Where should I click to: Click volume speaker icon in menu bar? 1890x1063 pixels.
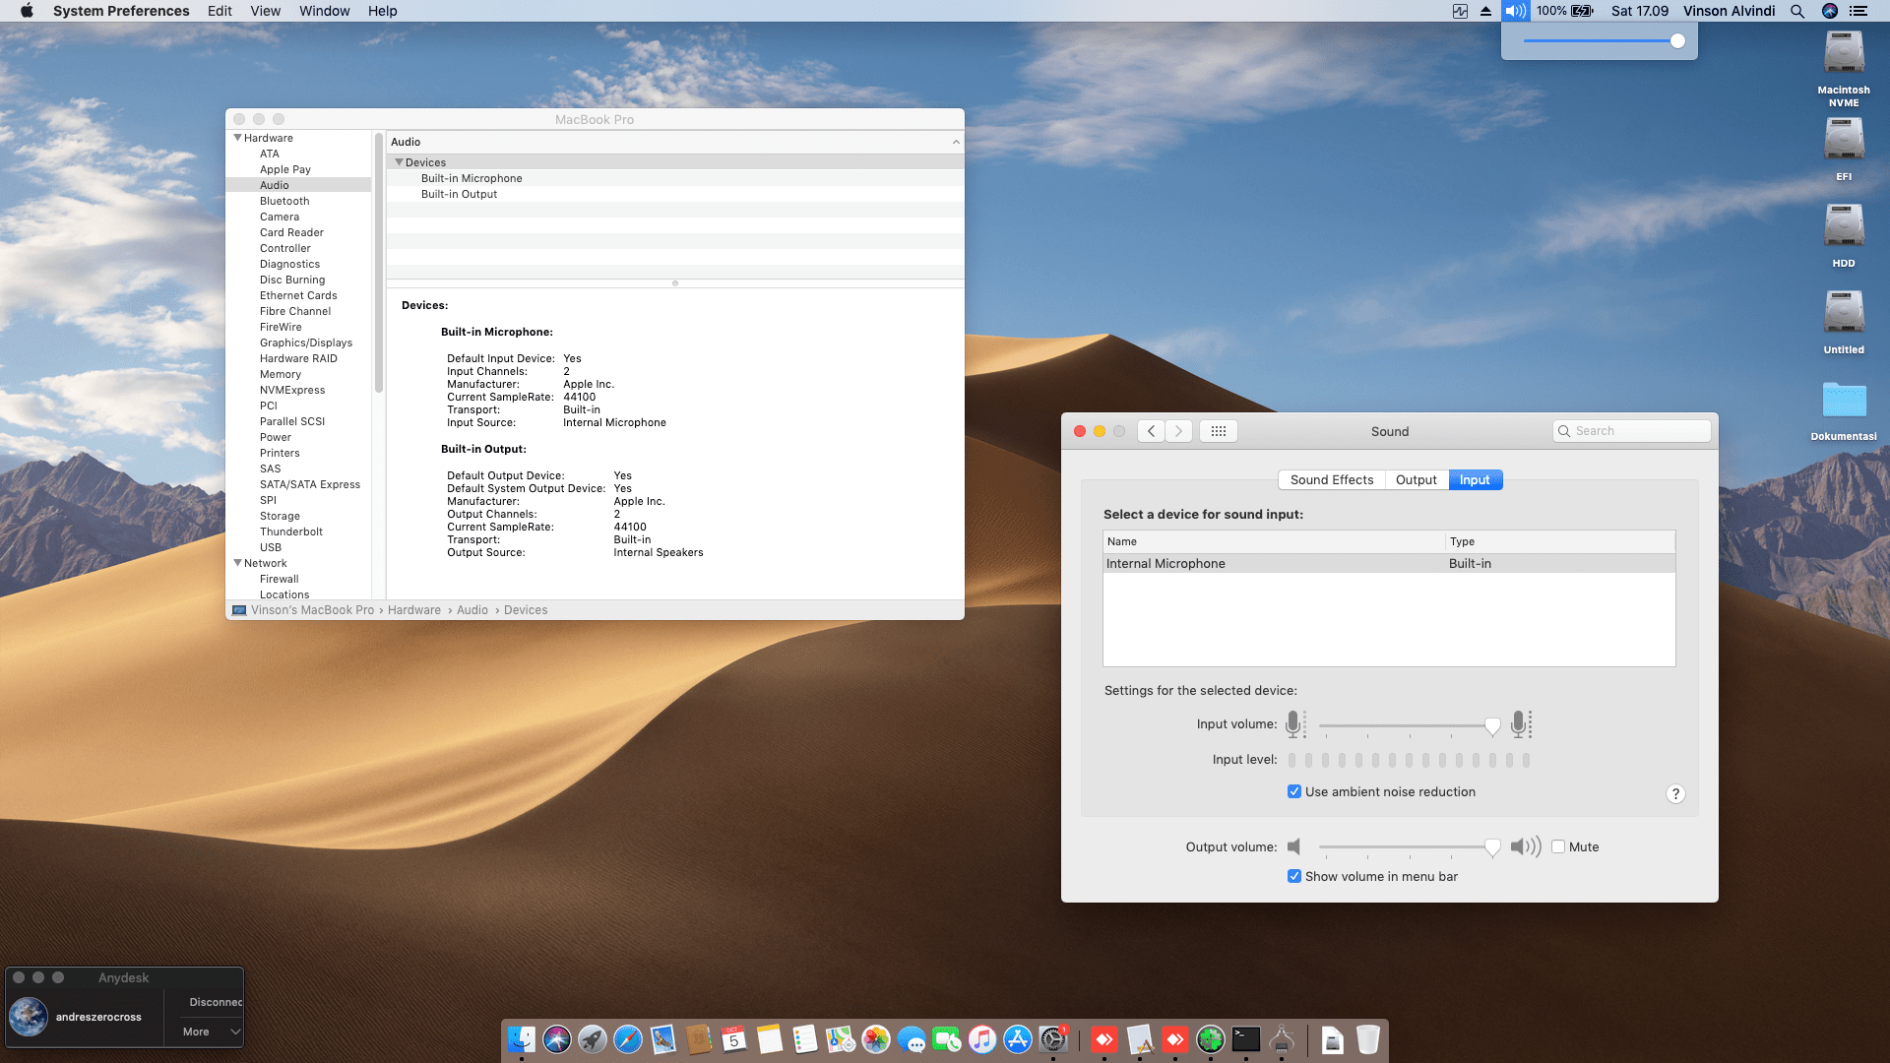[1515, 11]
